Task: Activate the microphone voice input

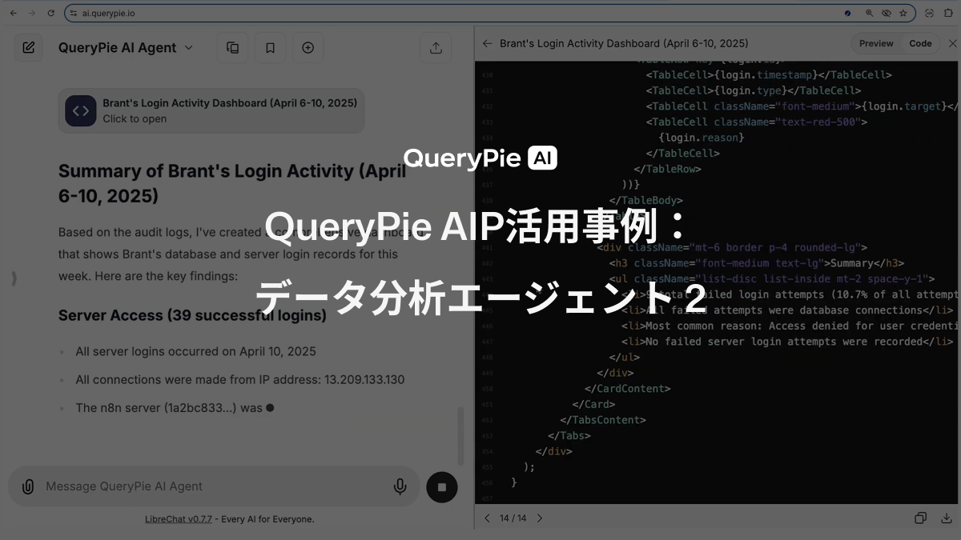Action: pyautogui.click(x=400, y=486)
